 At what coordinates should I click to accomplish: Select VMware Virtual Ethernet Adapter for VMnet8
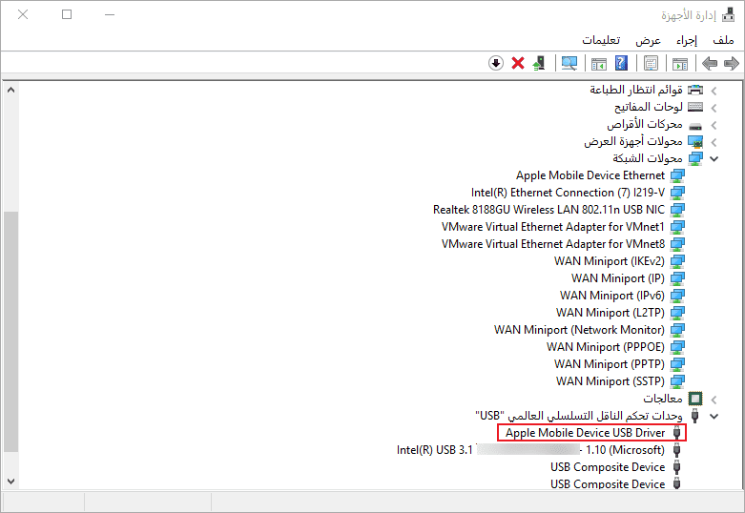point(553,244)
